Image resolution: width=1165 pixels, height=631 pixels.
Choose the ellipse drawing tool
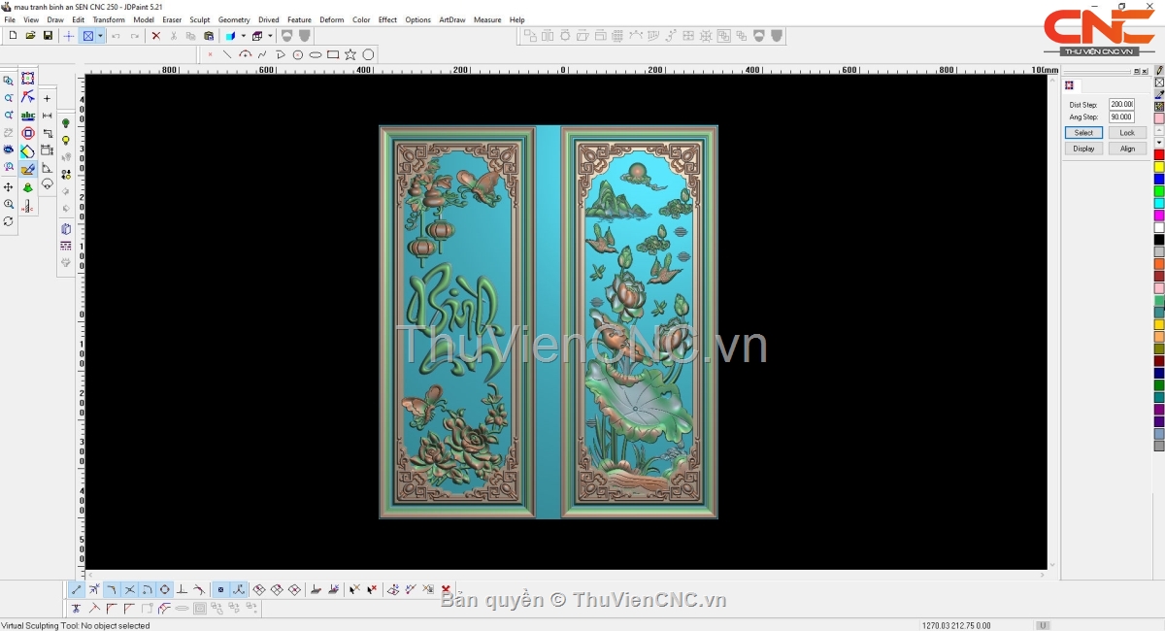[x=316, y=54]
